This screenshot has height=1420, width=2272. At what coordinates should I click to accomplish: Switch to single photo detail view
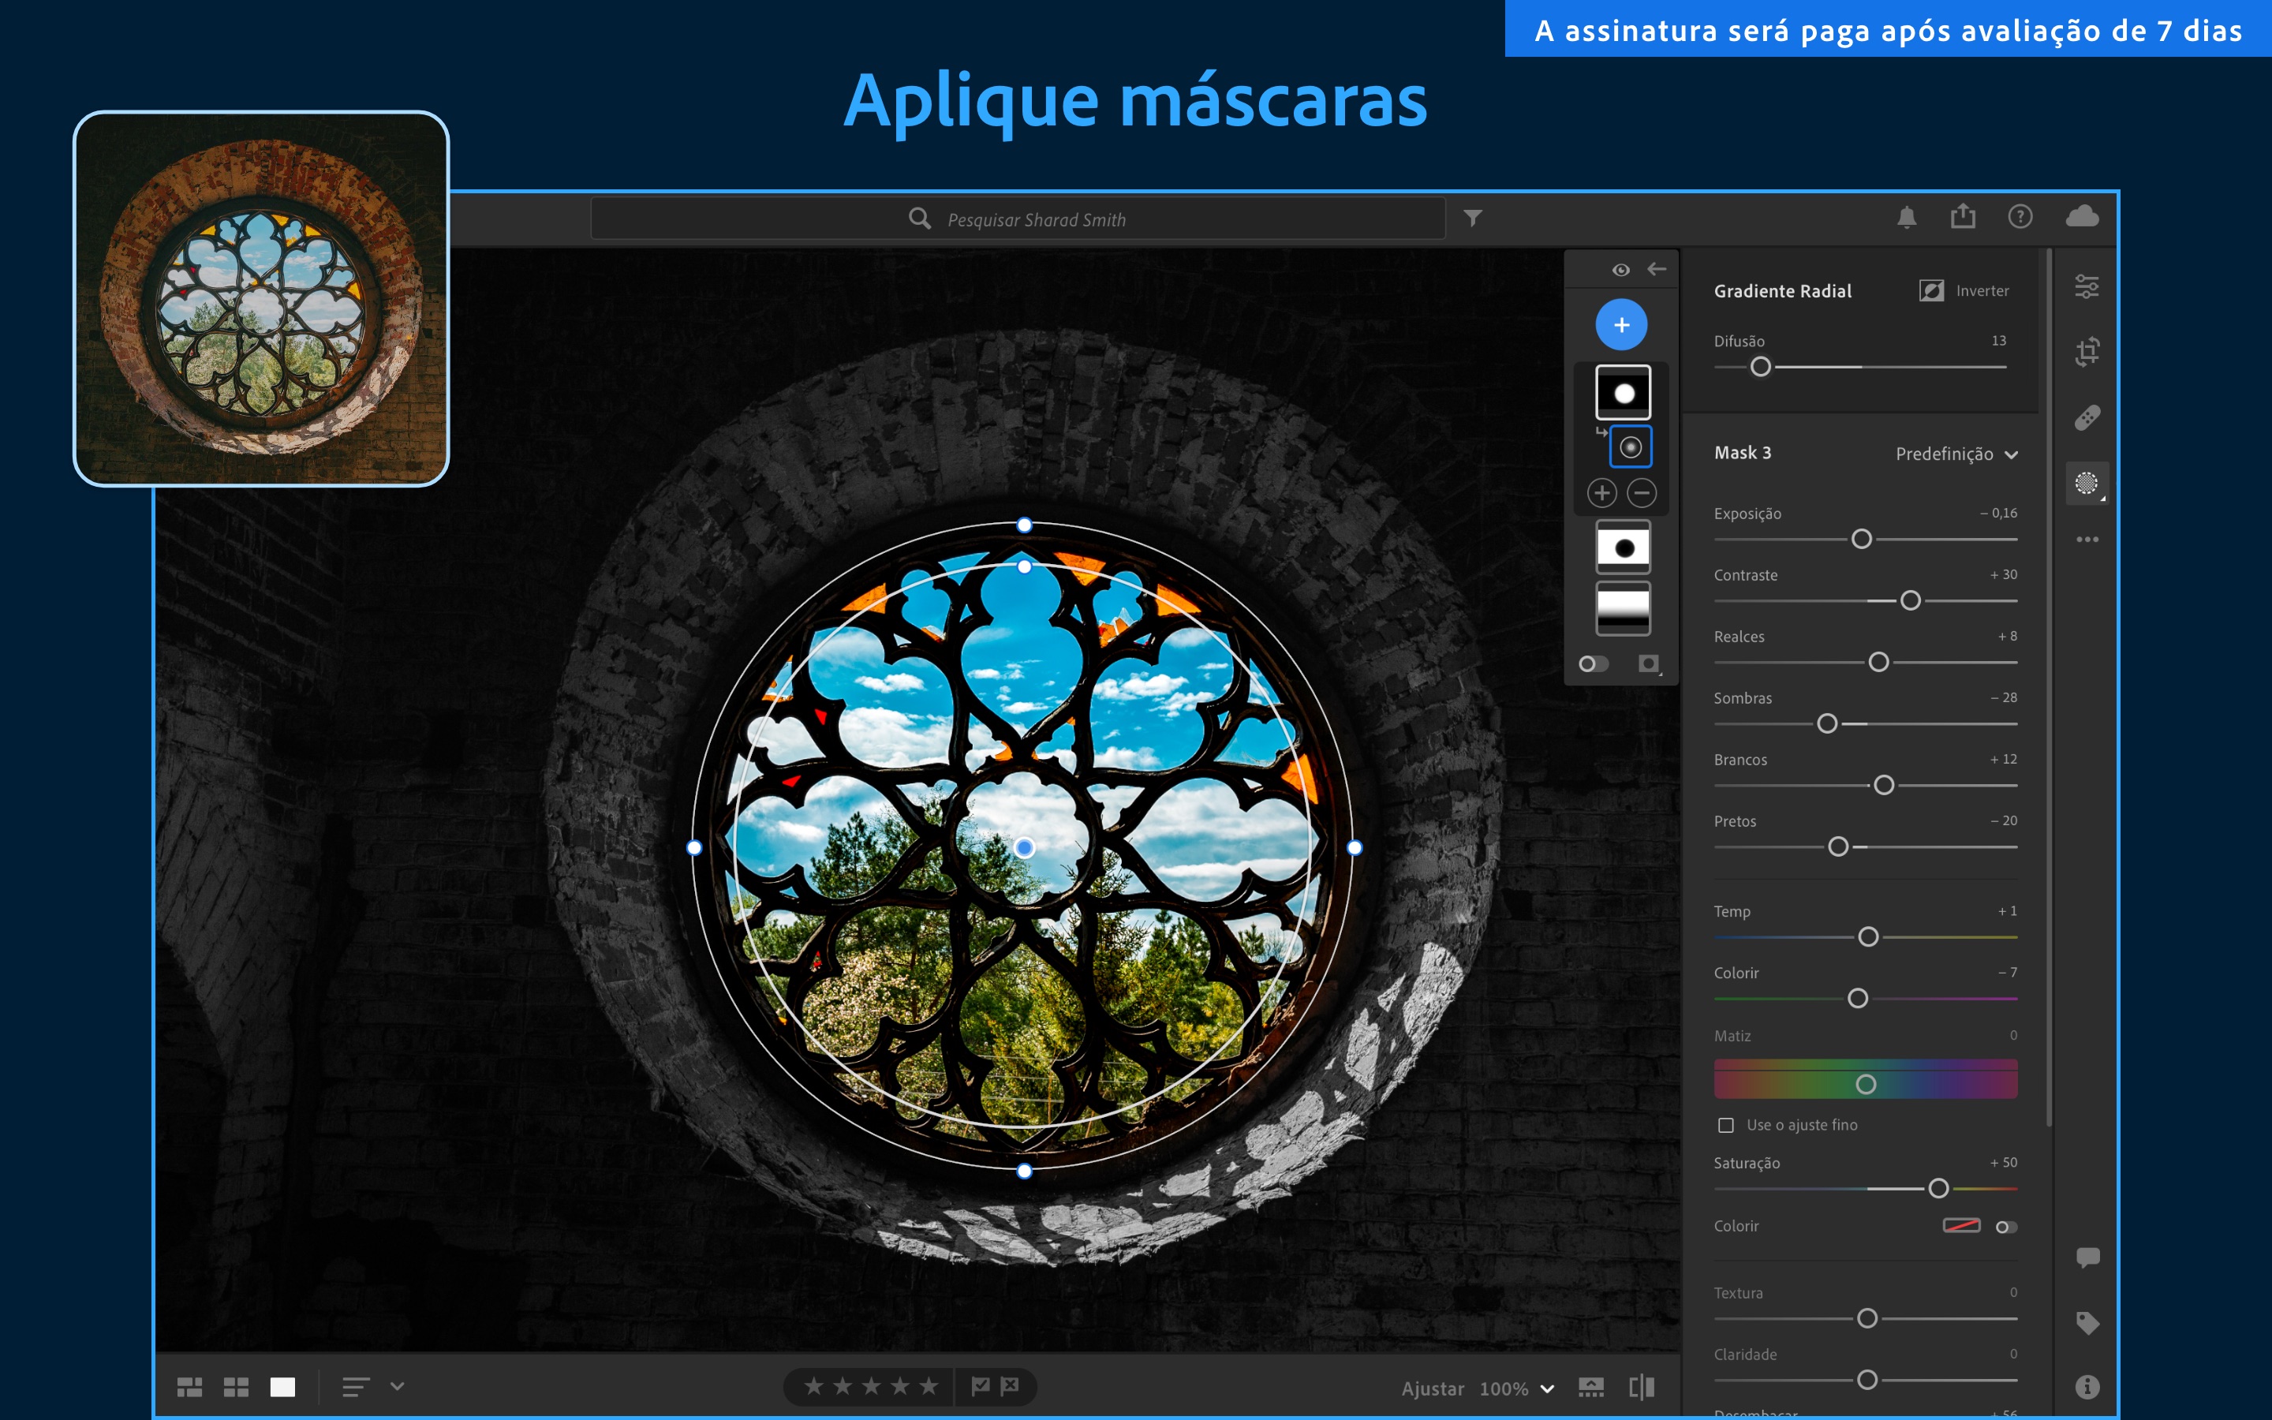click(x=282, y=1387)
